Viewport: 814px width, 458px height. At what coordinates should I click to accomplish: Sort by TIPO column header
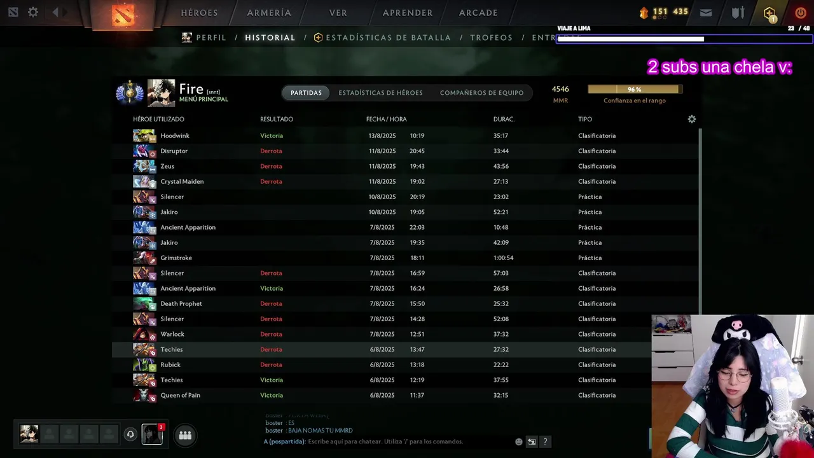coord(585,119)
